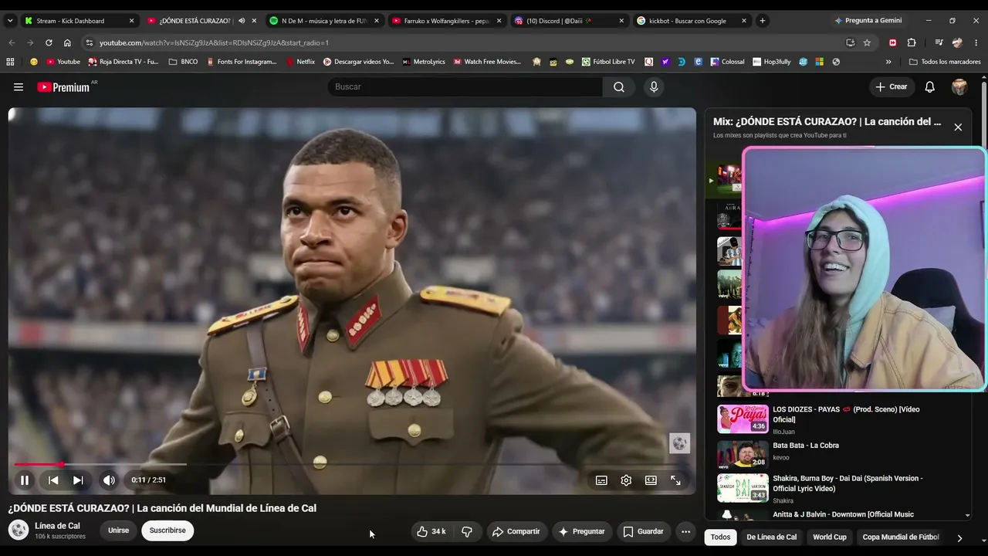Show more filter chips with the arrow

click(959, 538)
